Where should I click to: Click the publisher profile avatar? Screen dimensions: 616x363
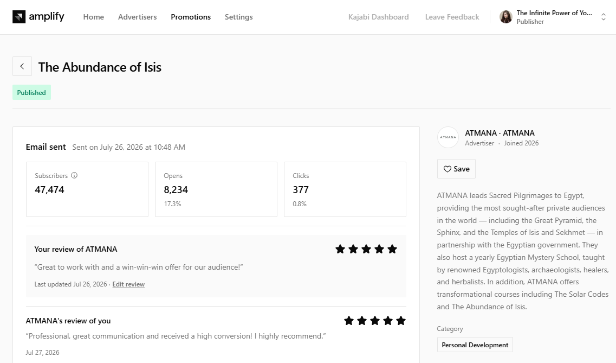[506, 17]
